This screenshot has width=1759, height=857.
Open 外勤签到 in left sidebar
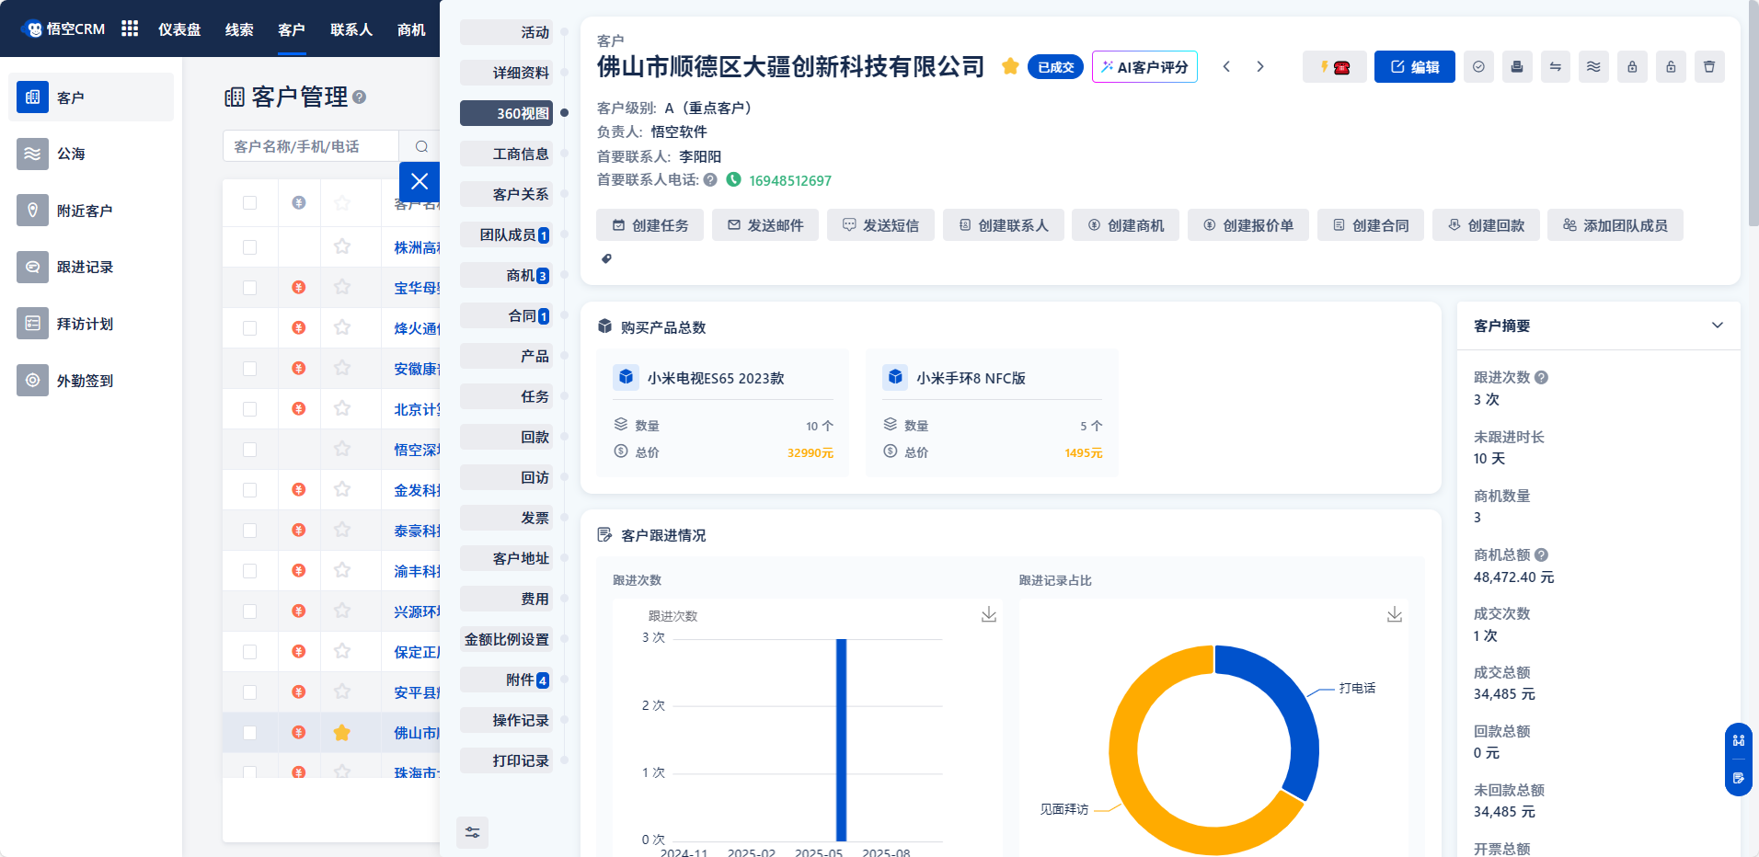91,380
